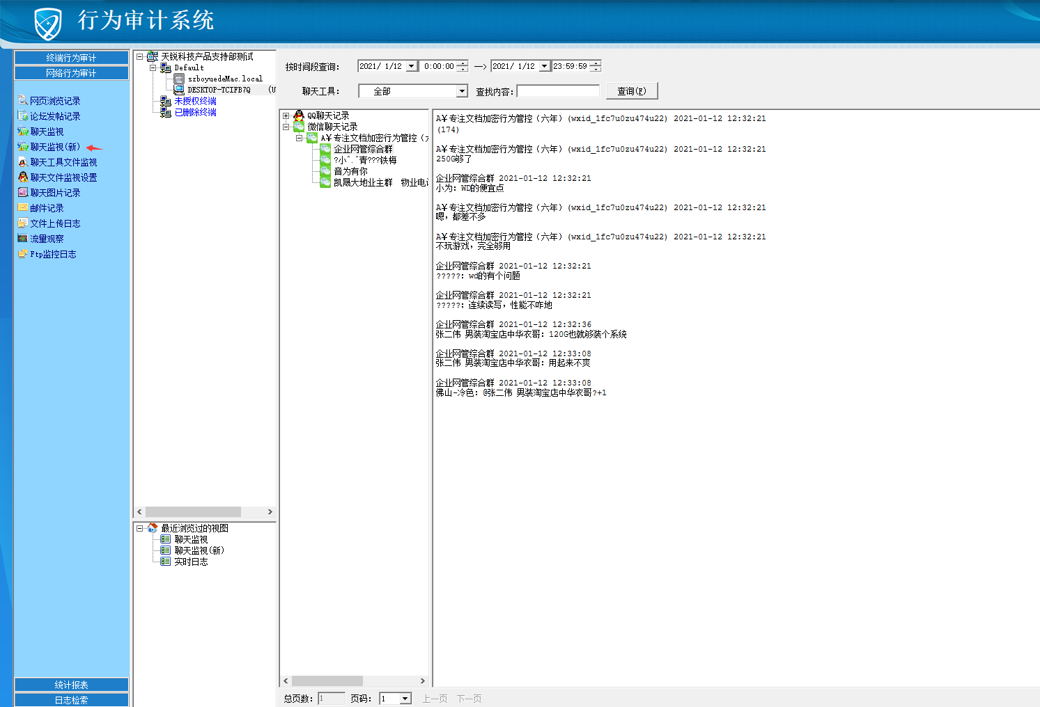The width and height of the screenshot is (1040, 707).
Task: Click the 实时日志 list icon
Action: point(166,562)
